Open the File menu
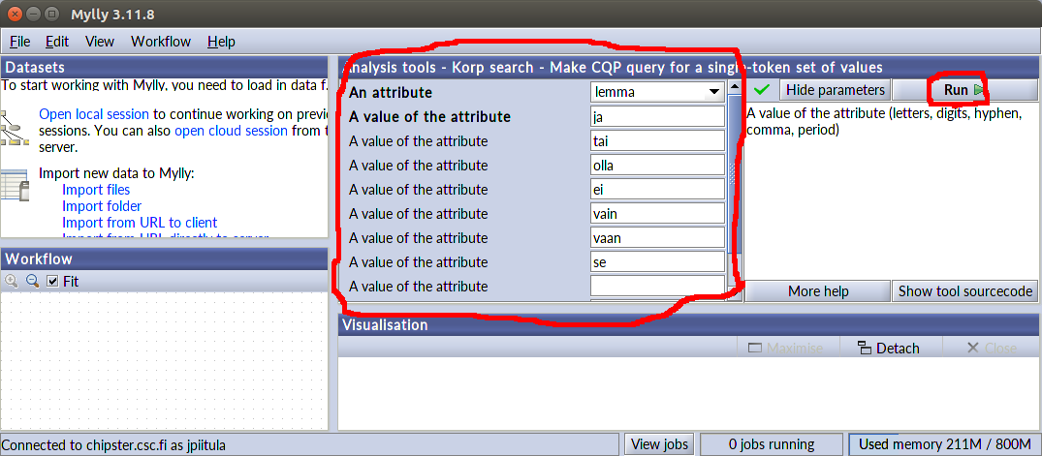The width and height of the screenshot is (1042, 456). point(20,42)
